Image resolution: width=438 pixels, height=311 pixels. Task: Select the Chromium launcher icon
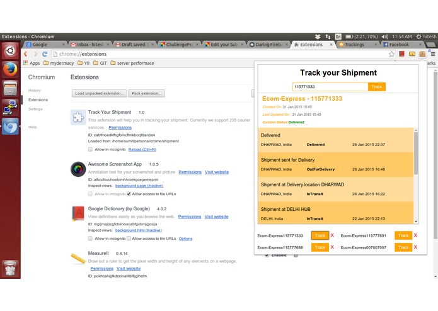tap(10, 127)
